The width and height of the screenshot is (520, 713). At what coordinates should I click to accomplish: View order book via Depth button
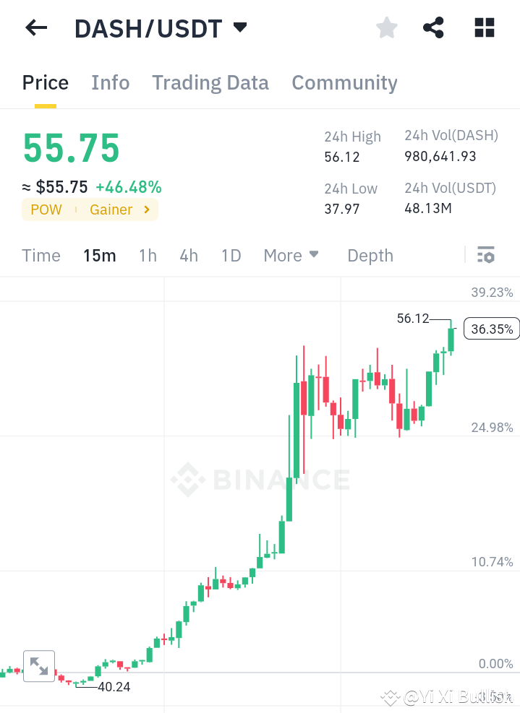pos(370,255)
